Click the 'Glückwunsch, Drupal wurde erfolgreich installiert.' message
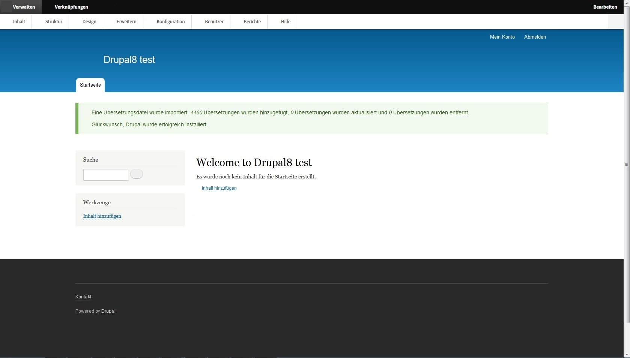This screenshot has width=630, height=358. 149,124
